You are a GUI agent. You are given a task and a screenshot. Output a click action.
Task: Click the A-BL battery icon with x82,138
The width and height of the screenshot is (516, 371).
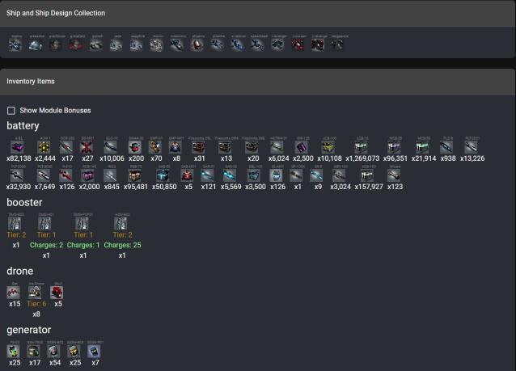click(18, 147)
